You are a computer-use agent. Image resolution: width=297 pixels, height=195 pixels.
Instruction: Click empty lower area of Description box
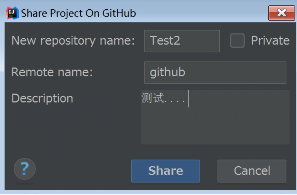215,129
